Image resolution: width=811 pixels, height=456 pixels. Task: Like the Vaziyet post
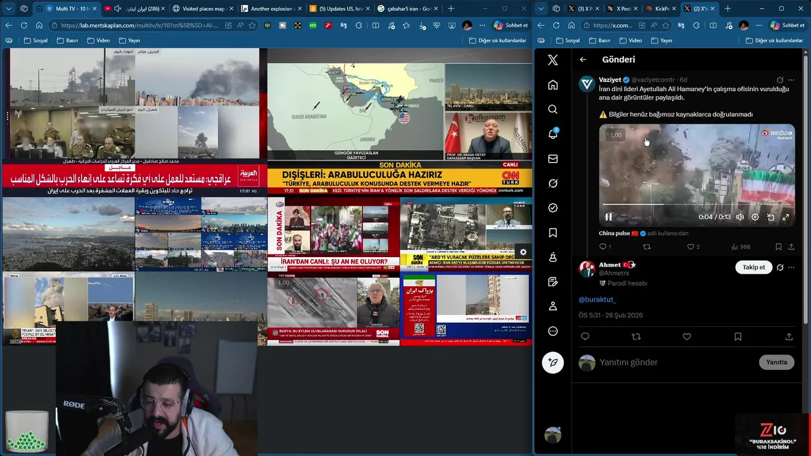click(691, 246)
